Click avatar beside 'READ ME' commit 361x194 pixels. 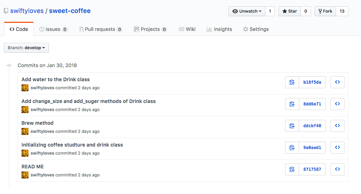pos(25,175)
